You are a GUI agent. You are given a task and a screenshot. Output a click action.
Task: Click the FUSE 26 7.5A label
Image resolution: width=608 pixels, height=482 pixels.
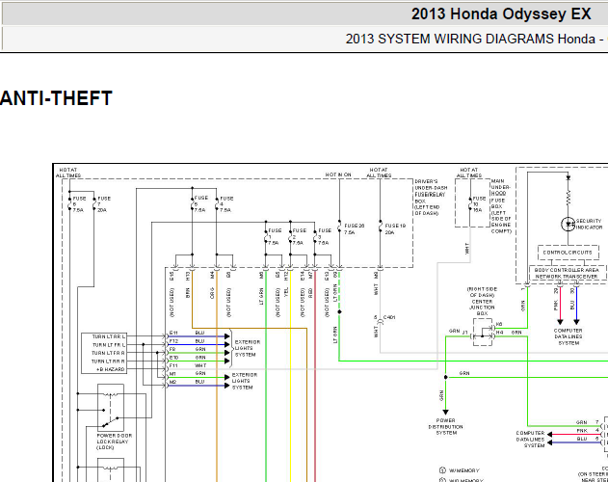[x=354, y=229]
